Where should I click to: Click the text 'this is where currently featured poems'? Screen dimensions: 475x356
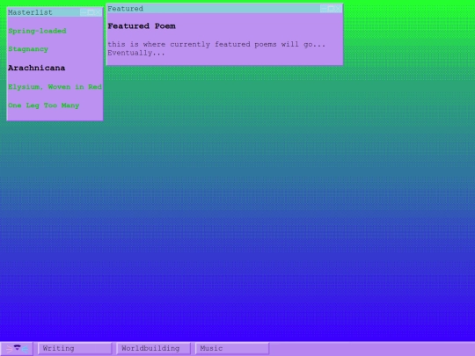pos(192,44)
